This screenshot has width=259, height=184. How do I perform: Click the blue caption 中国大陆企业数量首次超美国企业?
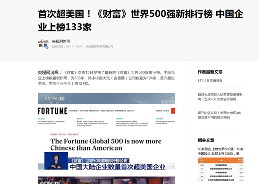point(117,167)
